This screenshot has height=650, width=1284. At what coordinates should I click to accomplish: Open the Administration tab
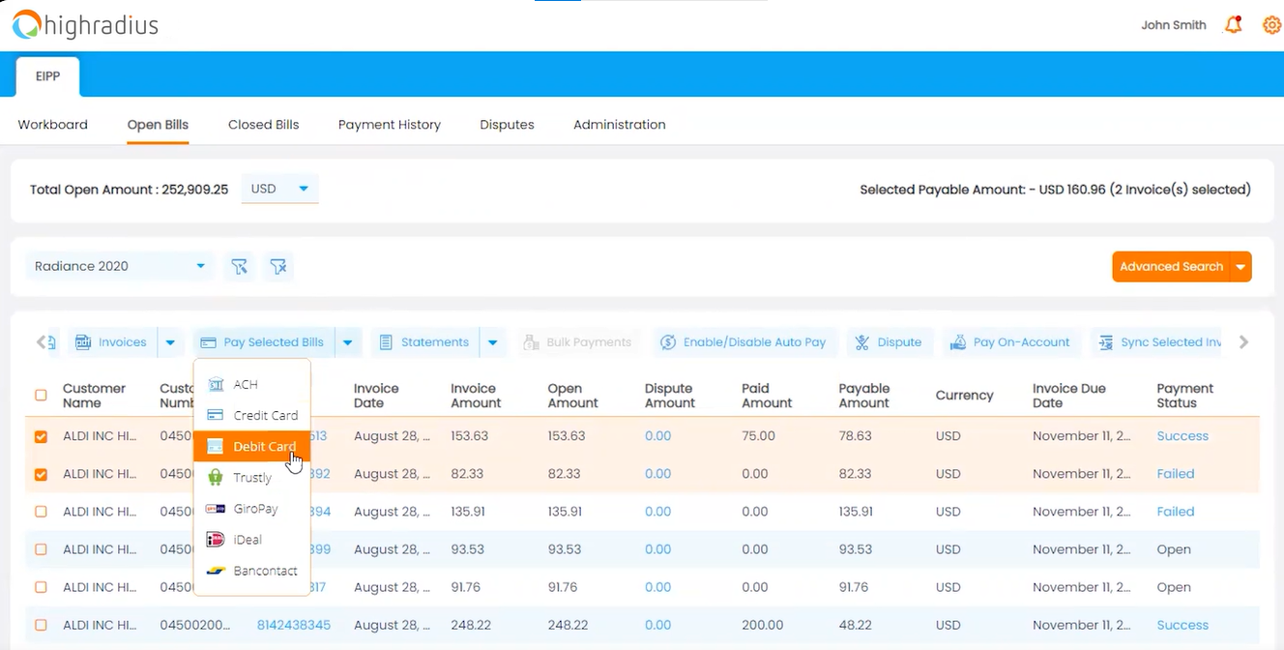620,125
